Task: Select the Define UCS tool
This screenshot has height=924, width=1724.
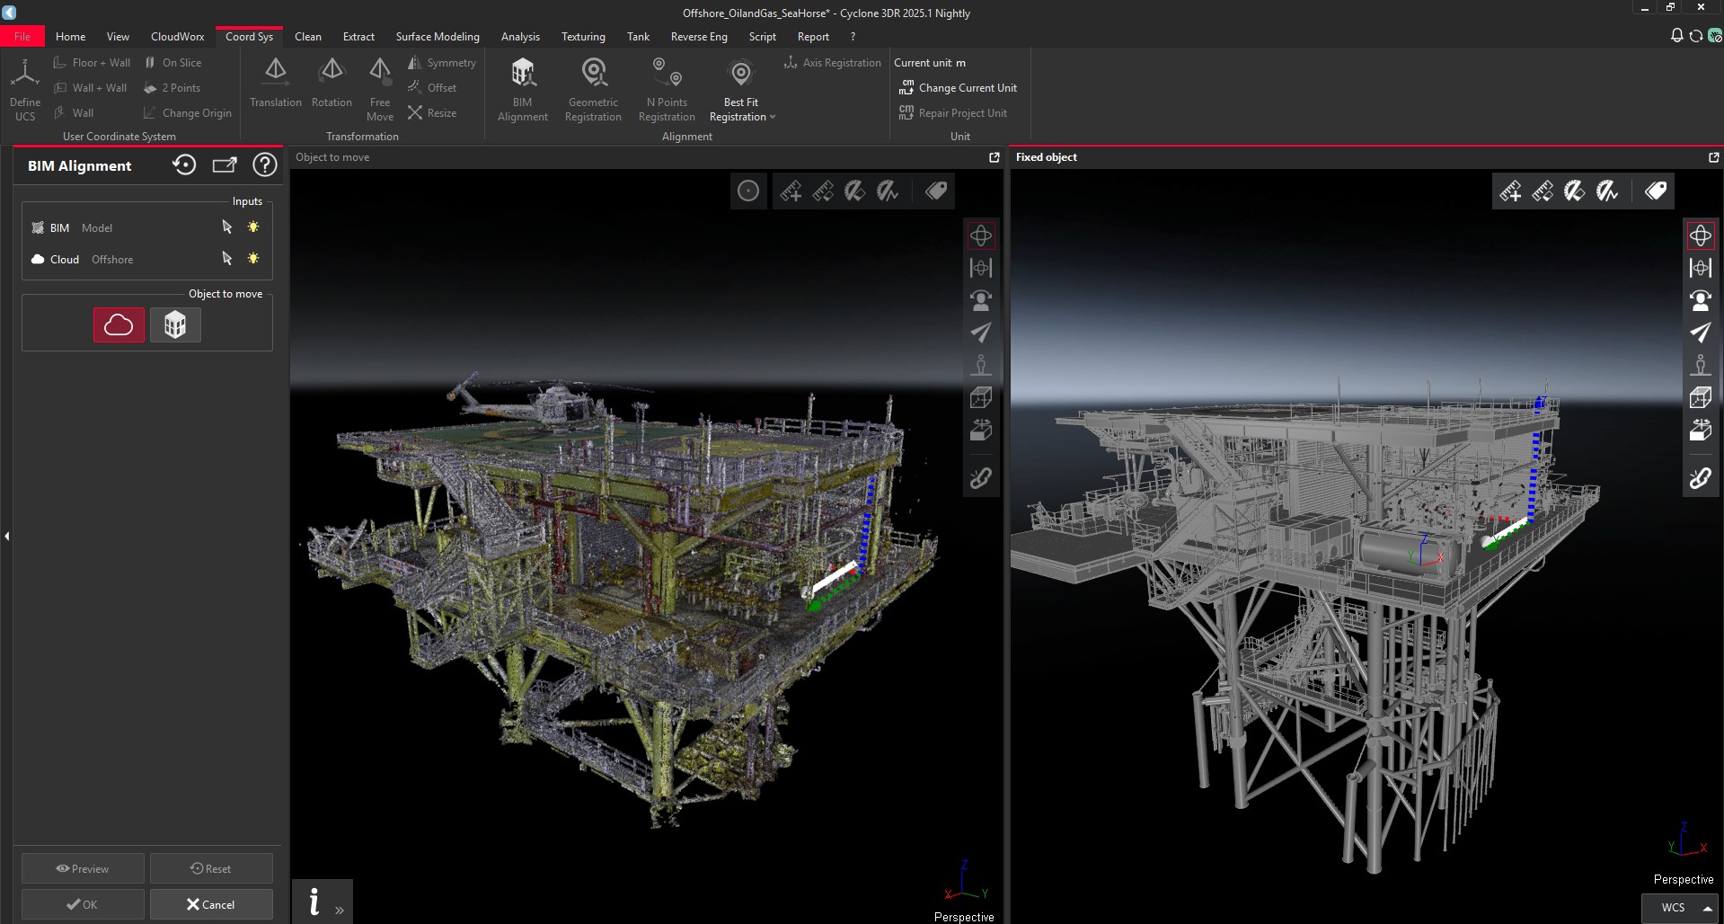Action: coord(24,87)
